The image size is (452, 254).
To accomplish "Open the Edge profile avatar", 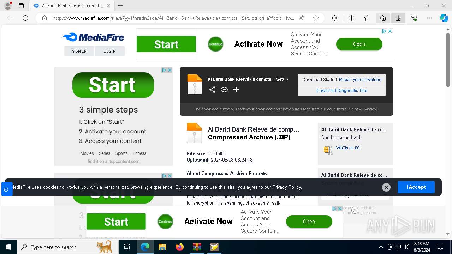I will tap(8, 6).
